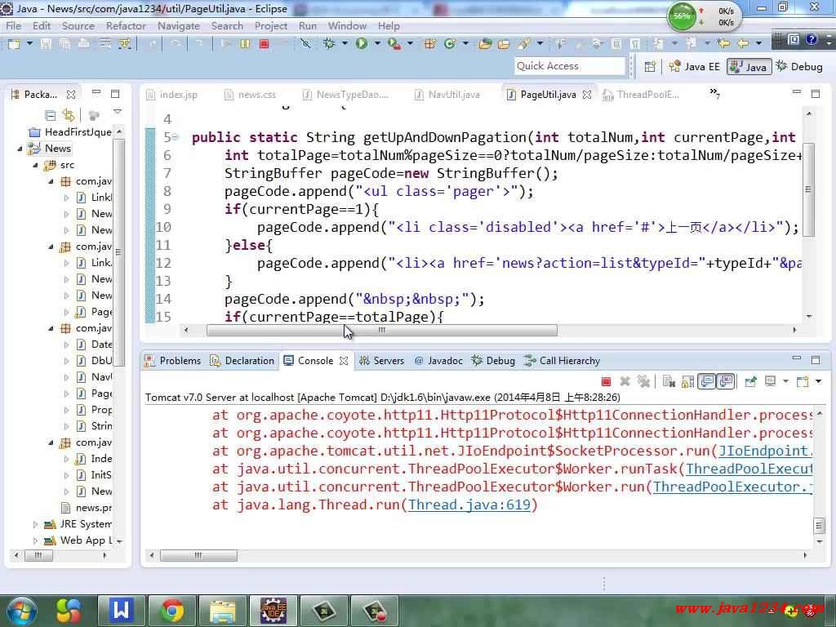
Task: Click the yellow Suspend button in main toolbar
Action: [x=245, y=44]
